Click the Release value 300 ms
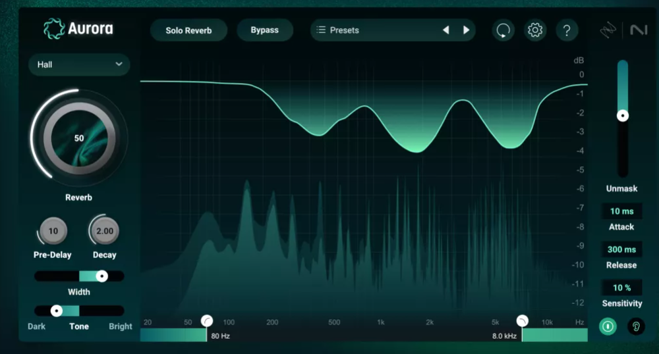The height and width of the screenshot is (354, 659). 621,249
